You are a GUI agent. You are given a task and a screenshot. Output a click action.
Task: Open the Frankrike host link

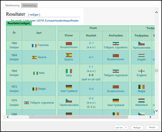(x=43, y=45)
